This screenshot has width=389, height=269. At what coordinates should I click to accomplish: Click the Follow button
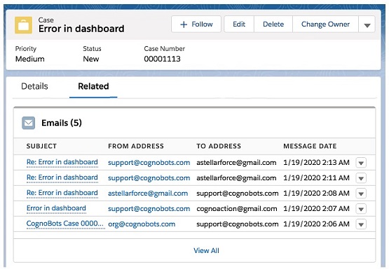(x=196, y=24)
